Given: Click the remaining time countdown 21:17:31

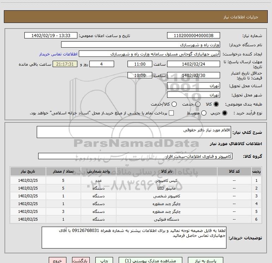Looking at the screenshot, I should 65,64.
